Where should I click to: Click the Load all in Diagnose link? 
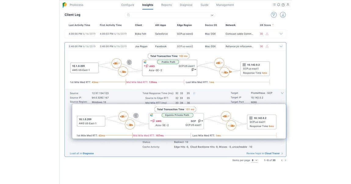coord(82,153)
